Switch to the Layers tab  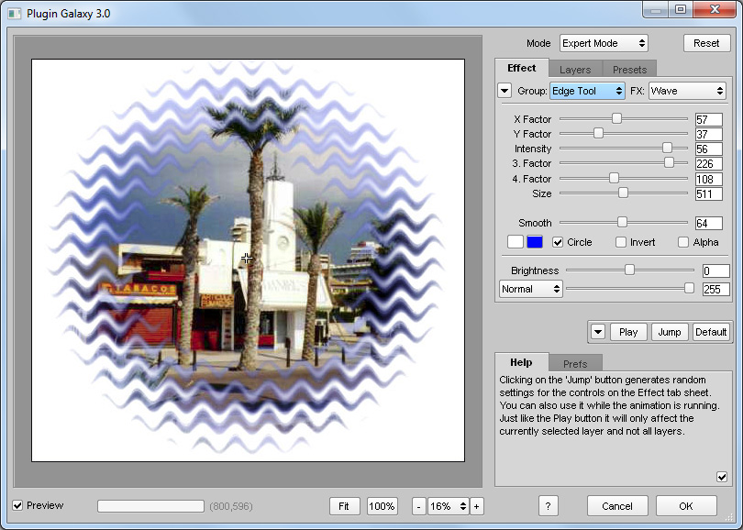click(575, 70)
